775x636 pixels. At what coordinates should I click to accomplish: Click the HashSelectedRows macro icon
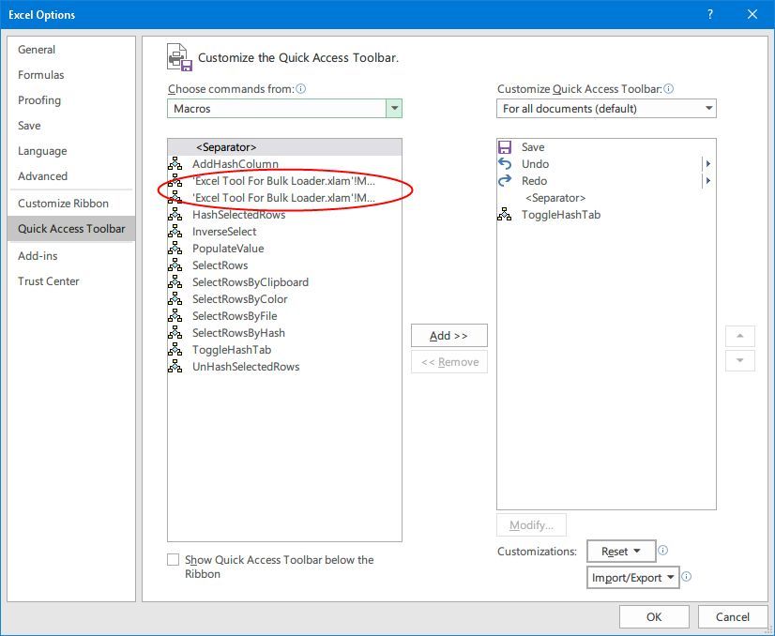pos(175,215)
